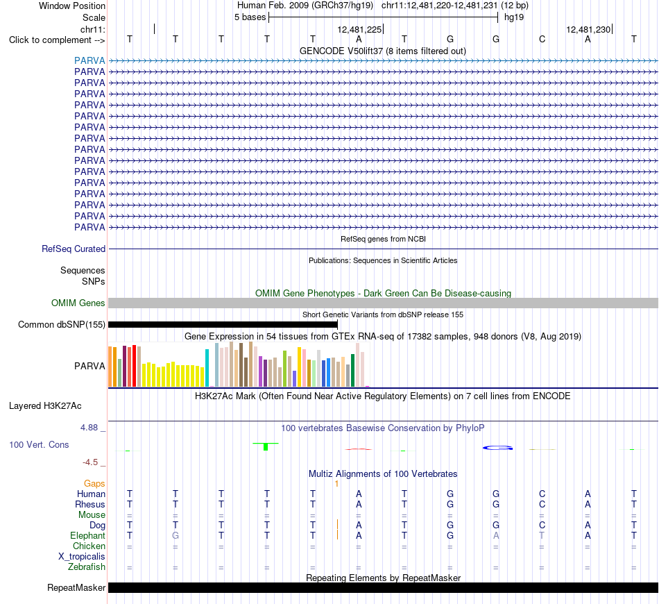659x604 pixels.
Task: Click the cyan bar in GTEx chart
Action: click(207, 368)
